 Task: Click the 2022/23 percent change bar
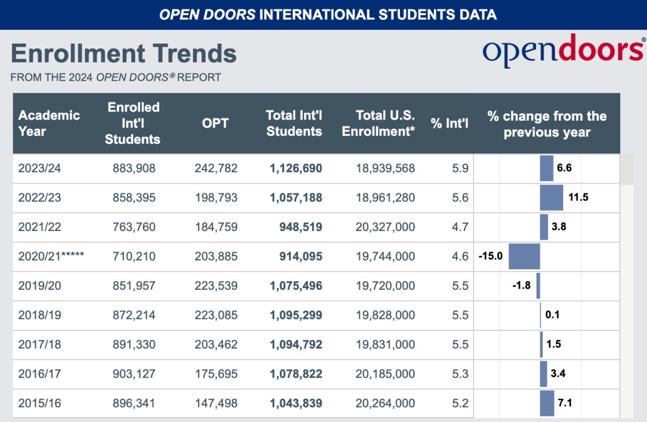[552, 198]
